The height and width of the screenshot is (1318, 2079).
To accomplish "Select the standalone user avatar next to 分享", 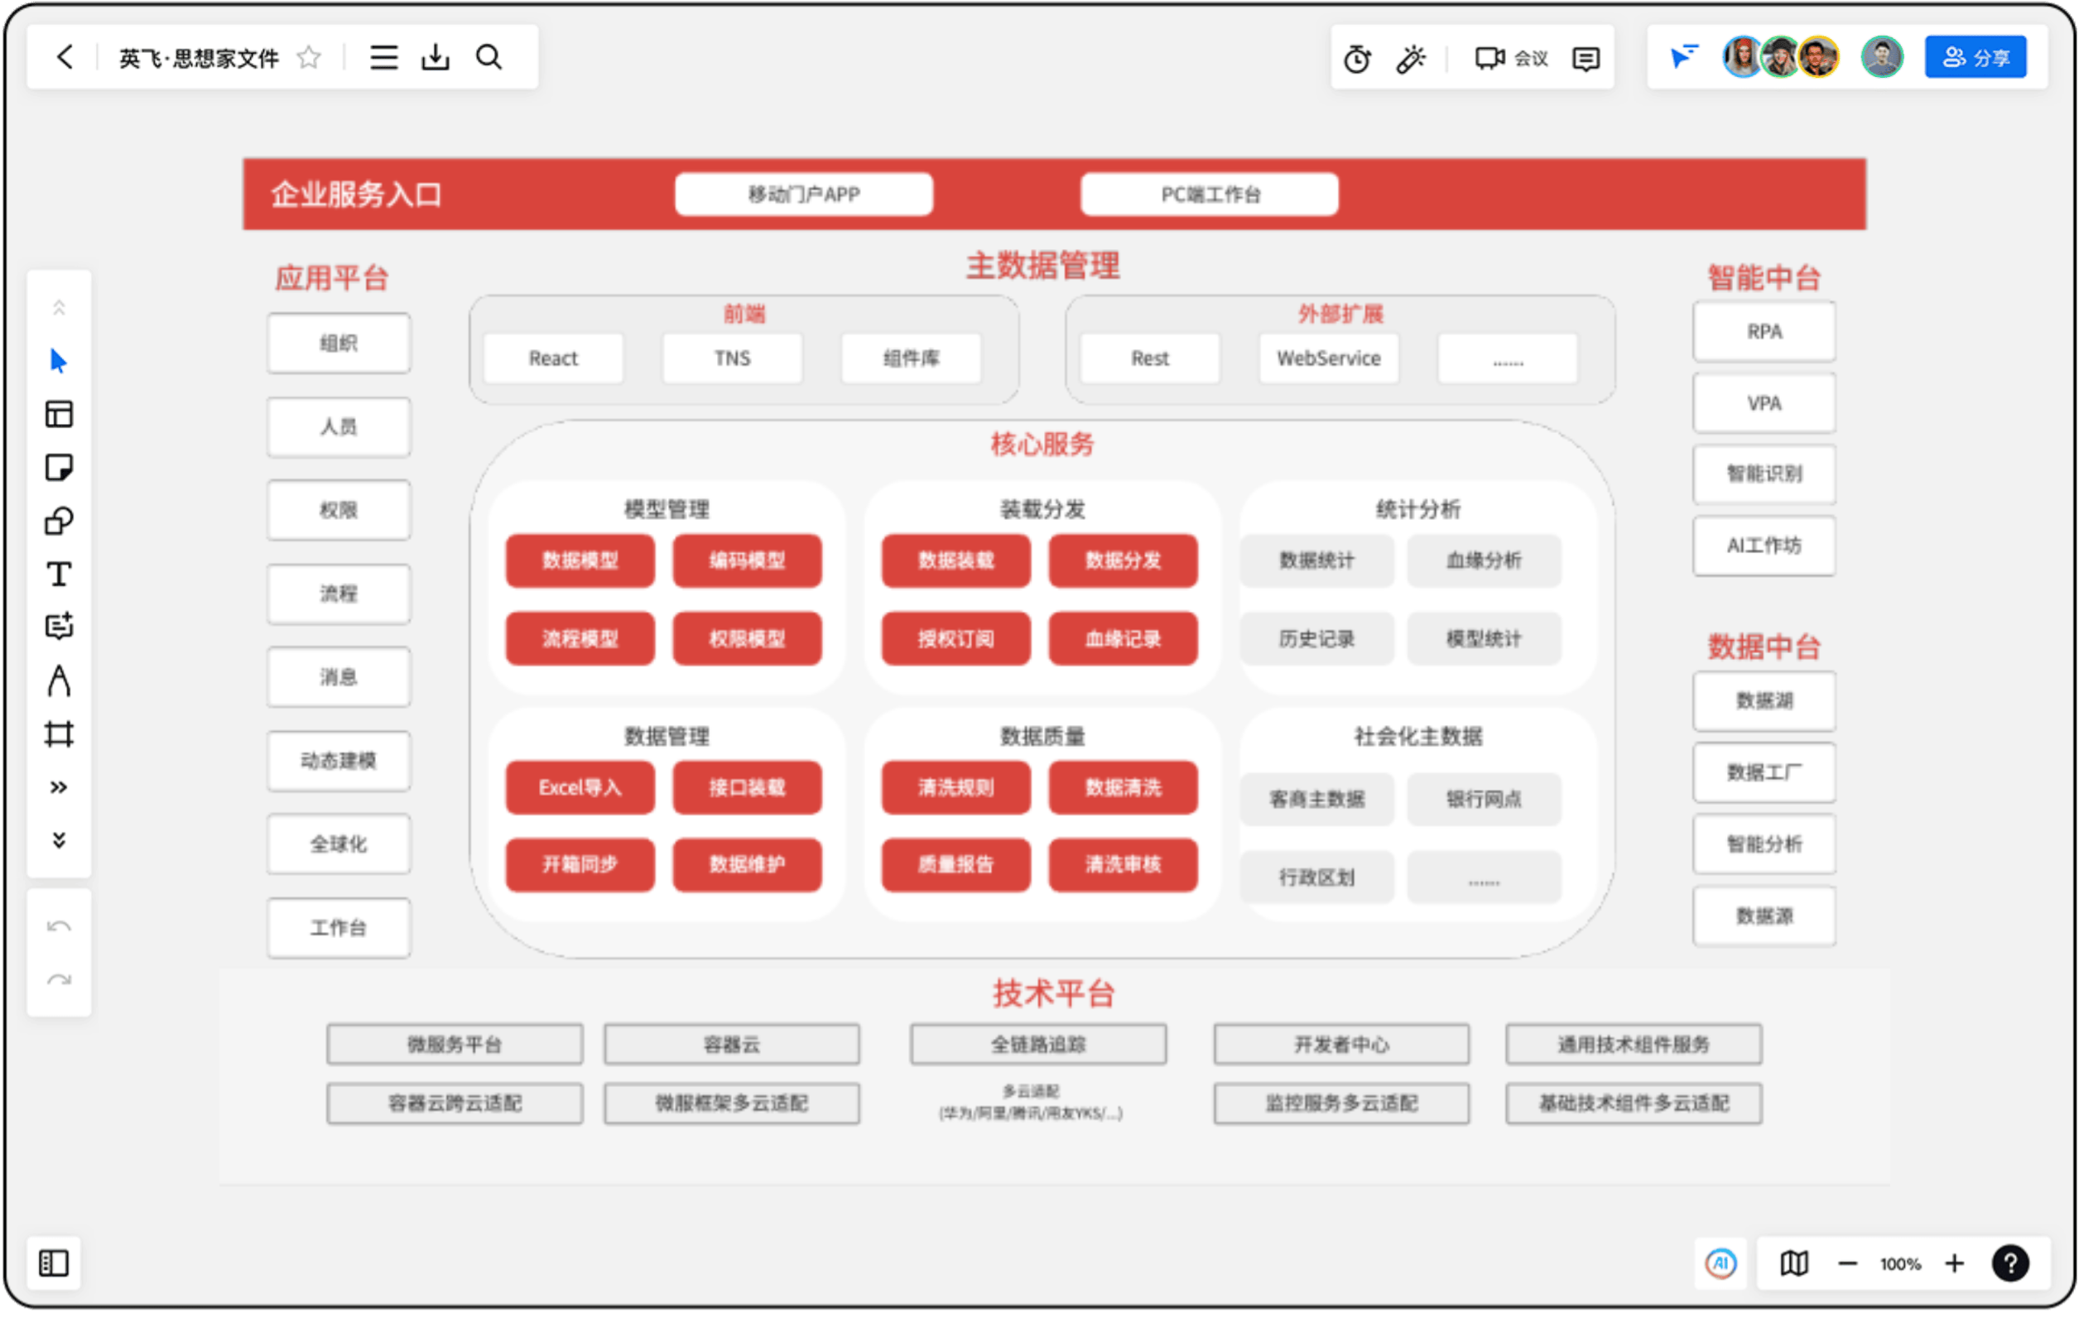I will (1882, 57).
